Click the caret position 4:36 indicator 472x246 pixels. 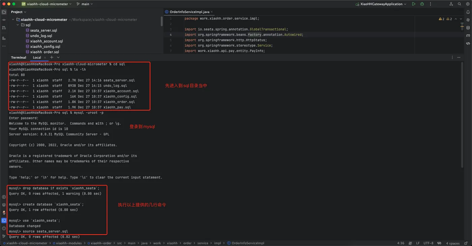tap(401, 243)
